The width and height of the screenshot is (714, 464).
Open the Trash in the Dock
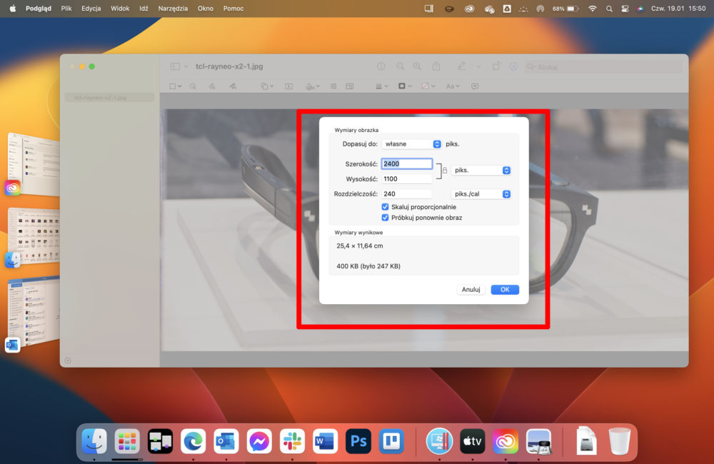pos(620,441)
